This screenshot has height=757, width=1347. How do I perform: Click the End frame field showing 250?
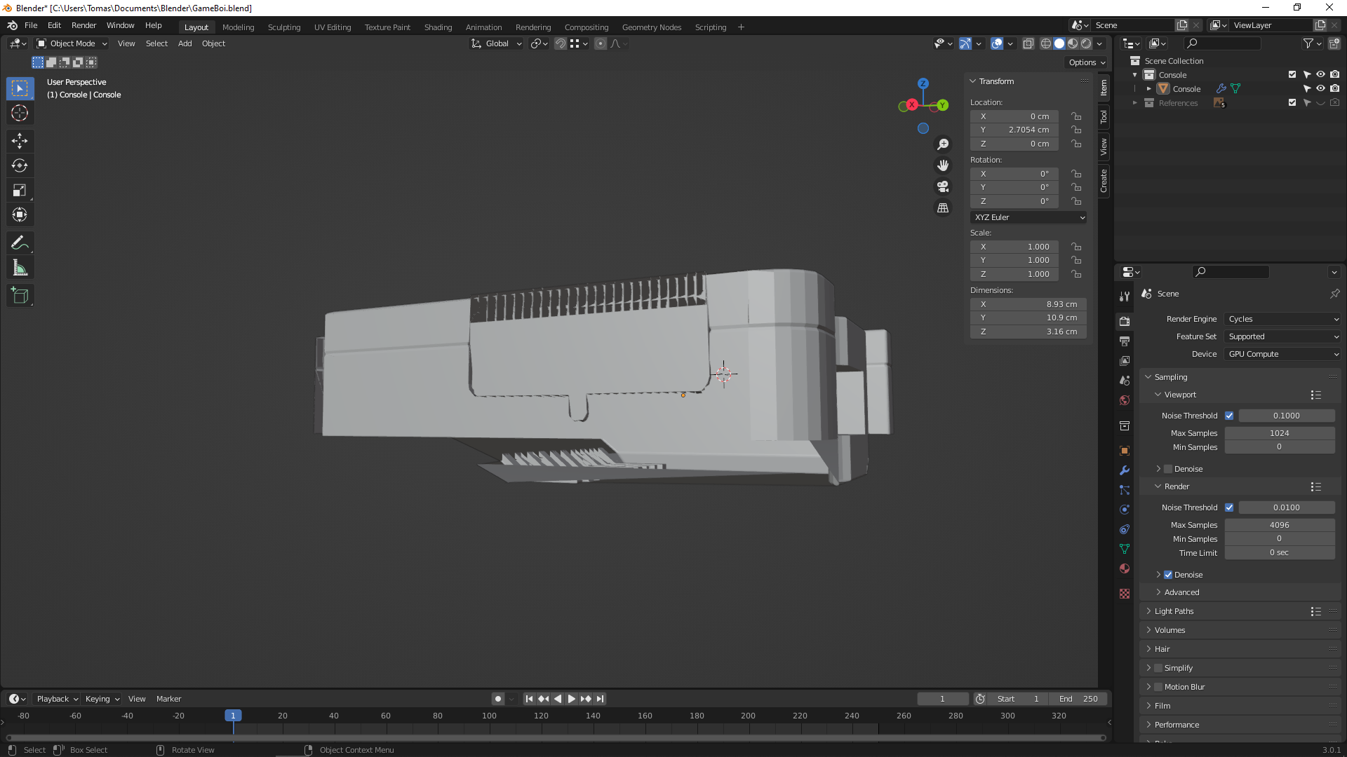pyautogui.click(x=1080, y=699)
